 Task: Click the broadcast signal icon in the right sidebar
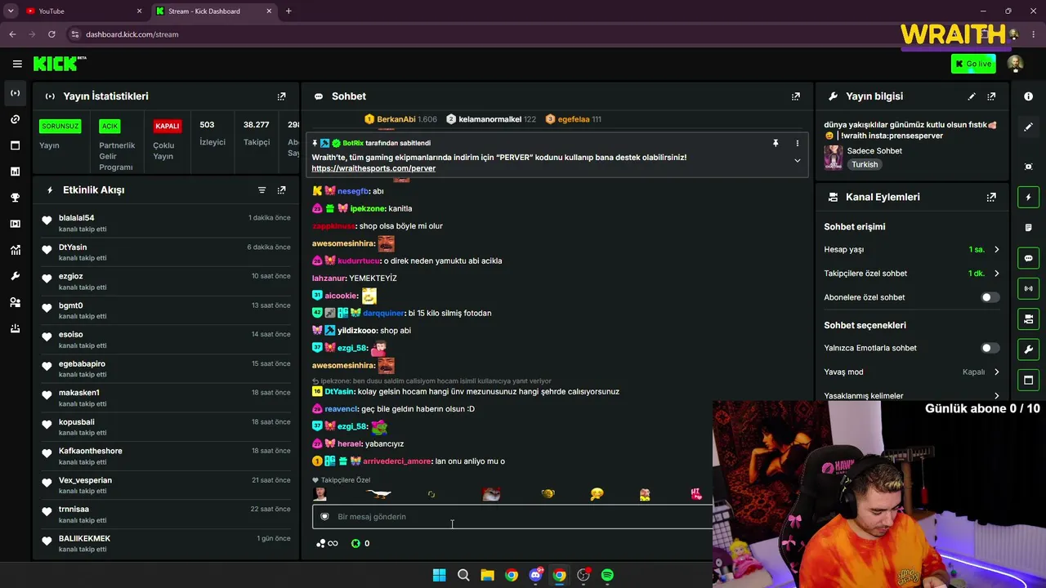(1028, 288)
